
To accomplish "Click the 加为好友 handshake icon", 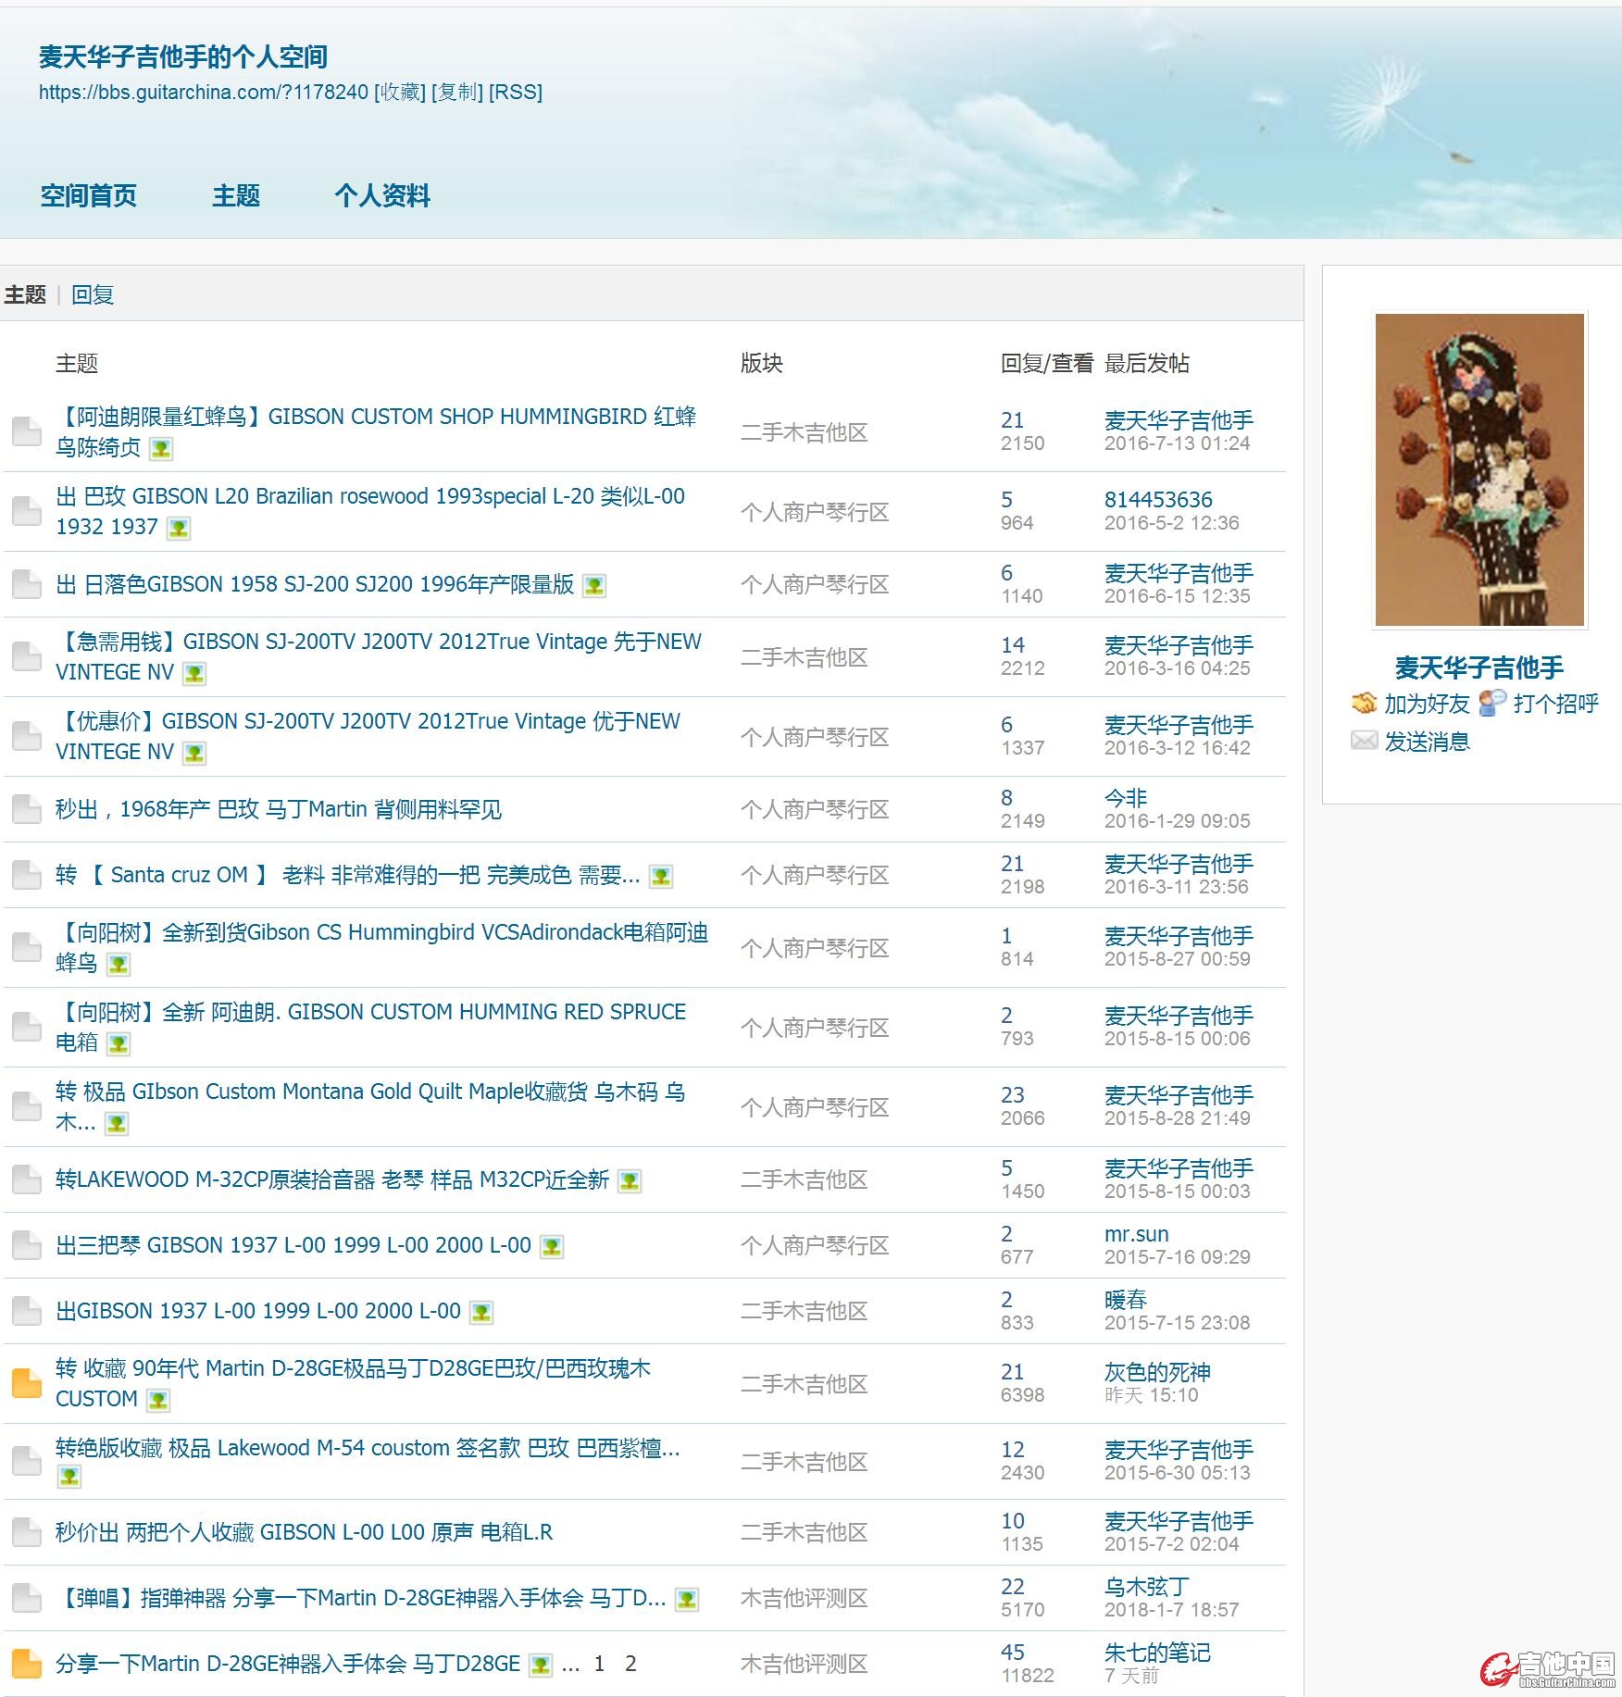I will pos(1364,704).
